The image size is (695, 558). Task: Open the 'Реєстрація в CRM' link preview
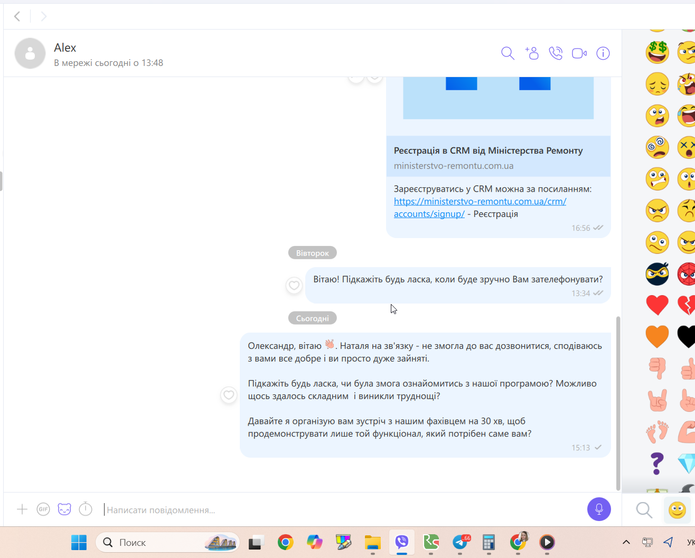[498, 157]
